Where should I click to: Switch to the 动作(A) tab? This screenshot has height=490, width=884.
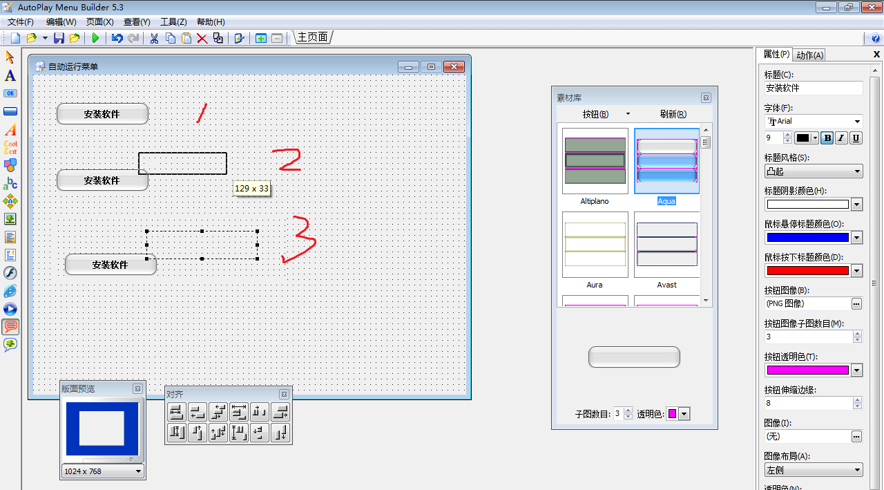809,55
